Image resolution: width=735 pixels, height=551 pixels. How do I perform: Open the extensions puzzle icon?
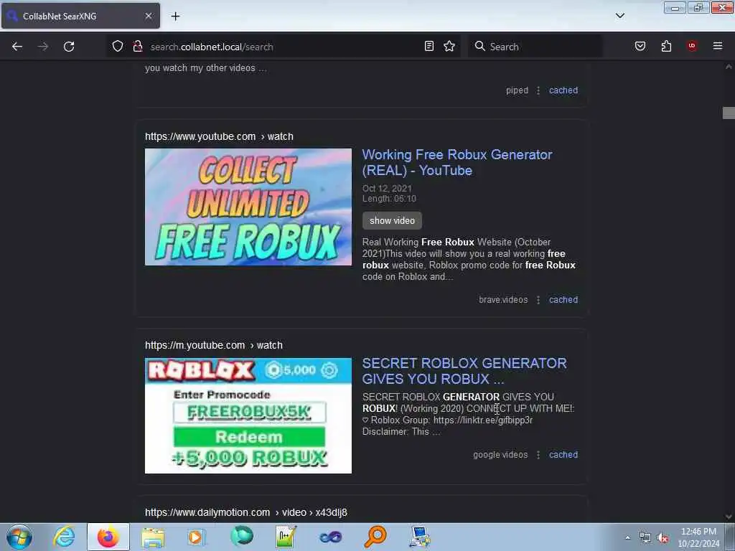(x=666, y=46)
